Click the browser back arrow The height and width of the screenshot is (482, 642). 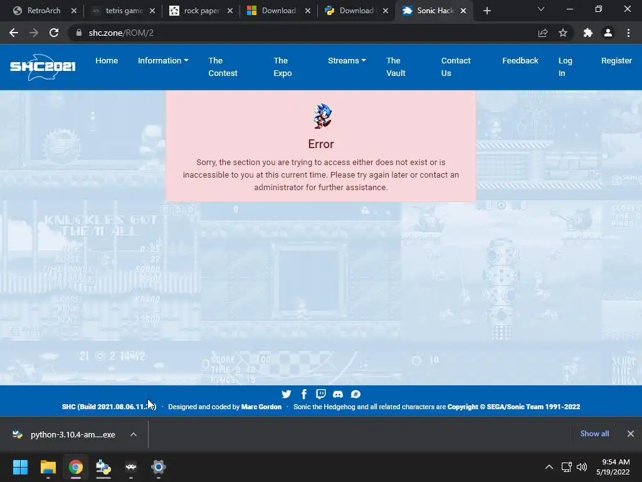point(14,33)
